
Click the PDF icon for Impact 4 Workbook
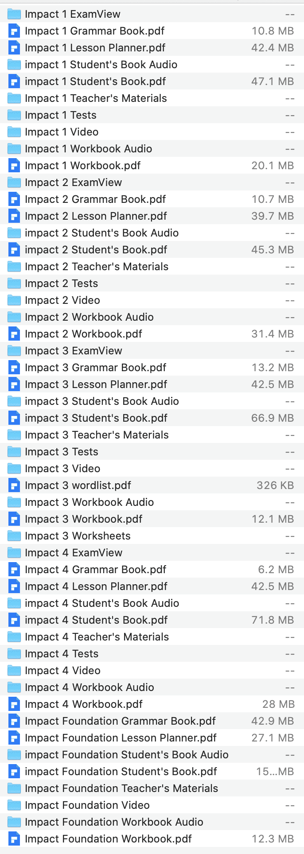coord(14,704)
